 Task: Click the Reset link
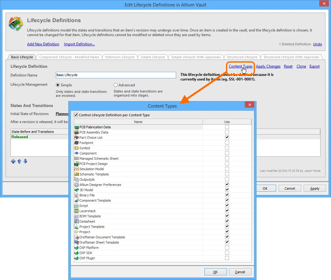coord(288,66)
